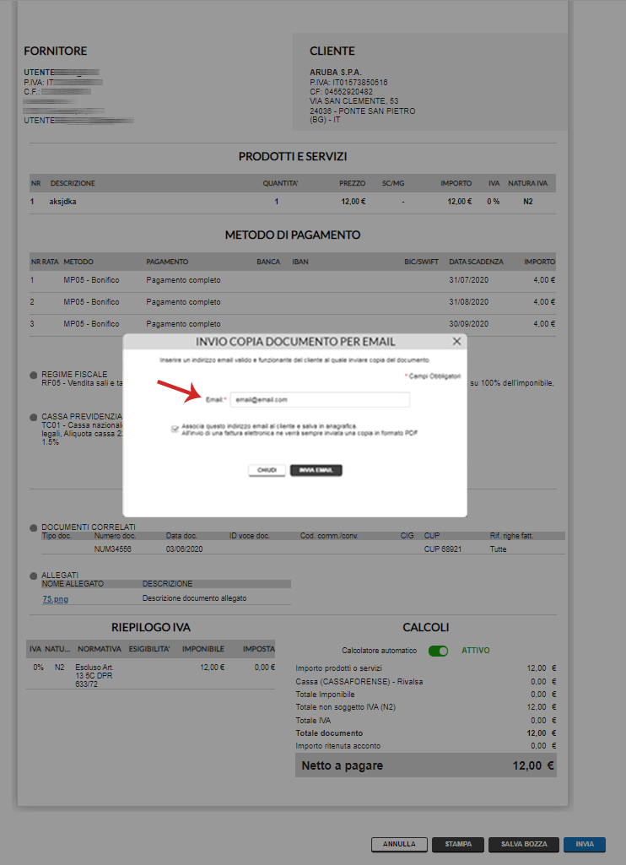
Task: Click the SALVA BOZZA button
Action: coord(523,844)
